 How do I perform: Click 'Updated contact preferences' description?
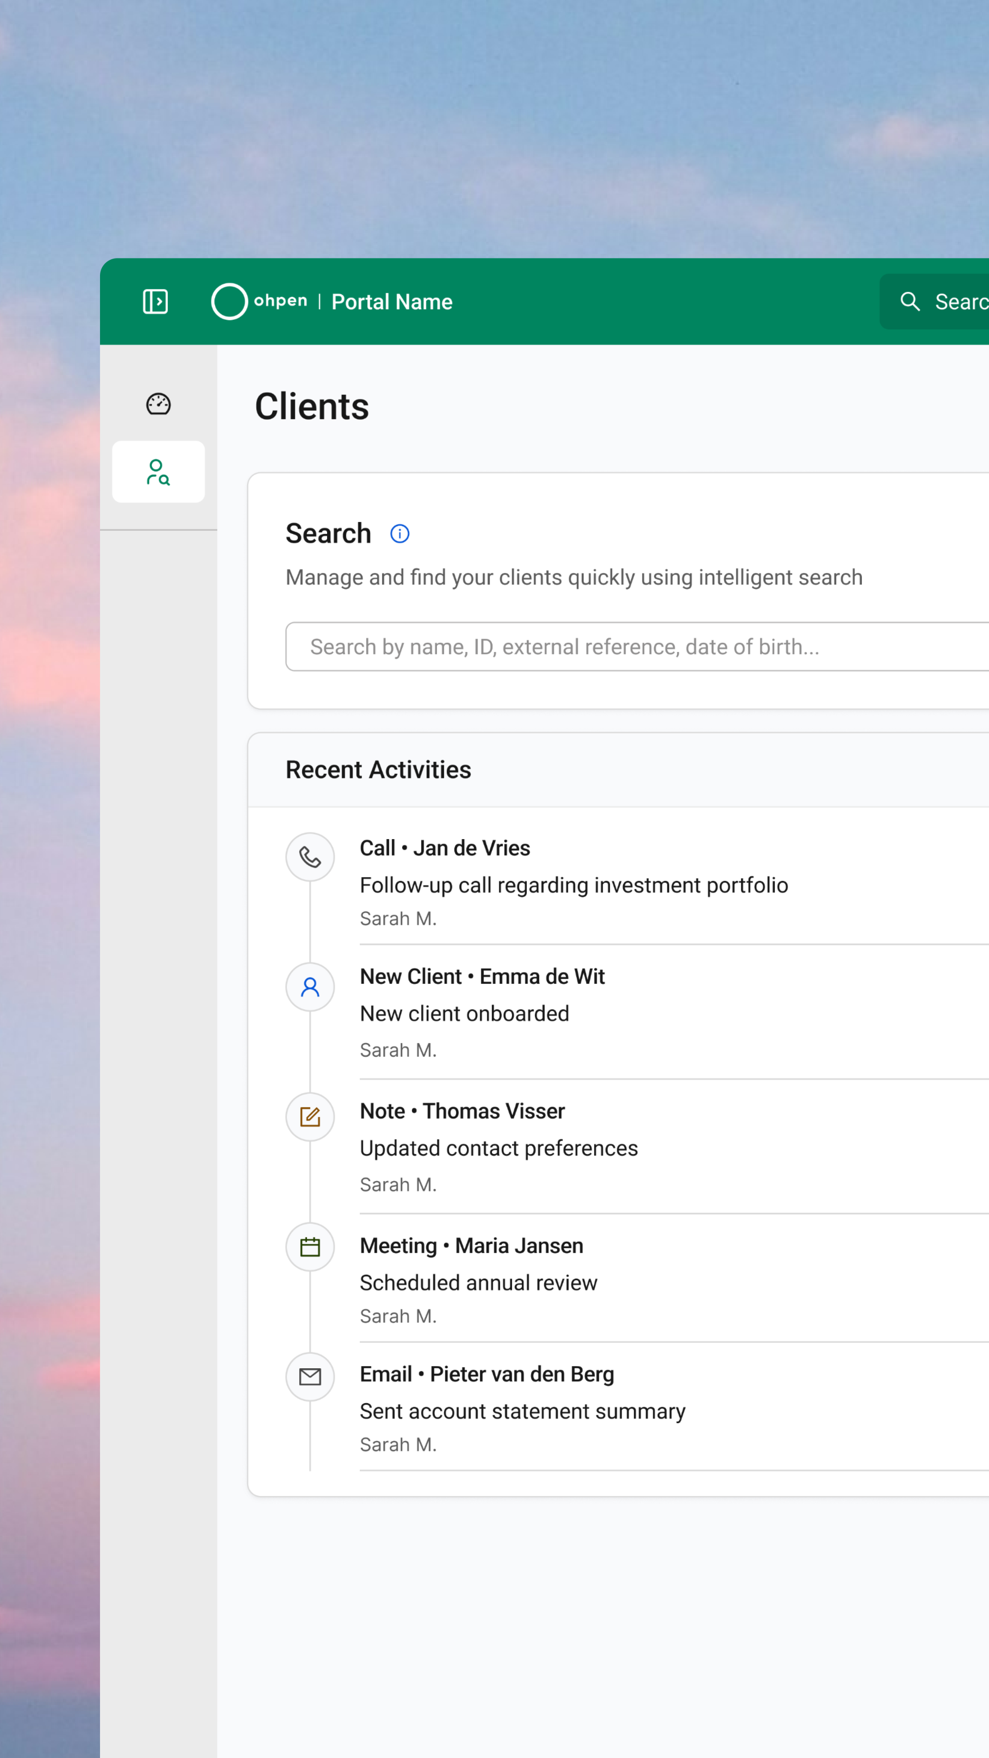(x=499, y=1149)
